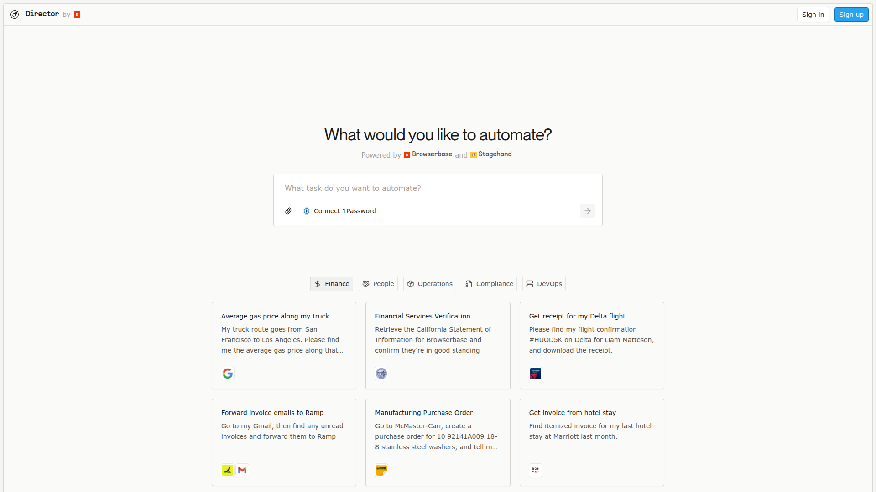Click the state seal icon on the verification card
Image resolution: width=876 pixels, height=492 pixels.
pos(381,373)
